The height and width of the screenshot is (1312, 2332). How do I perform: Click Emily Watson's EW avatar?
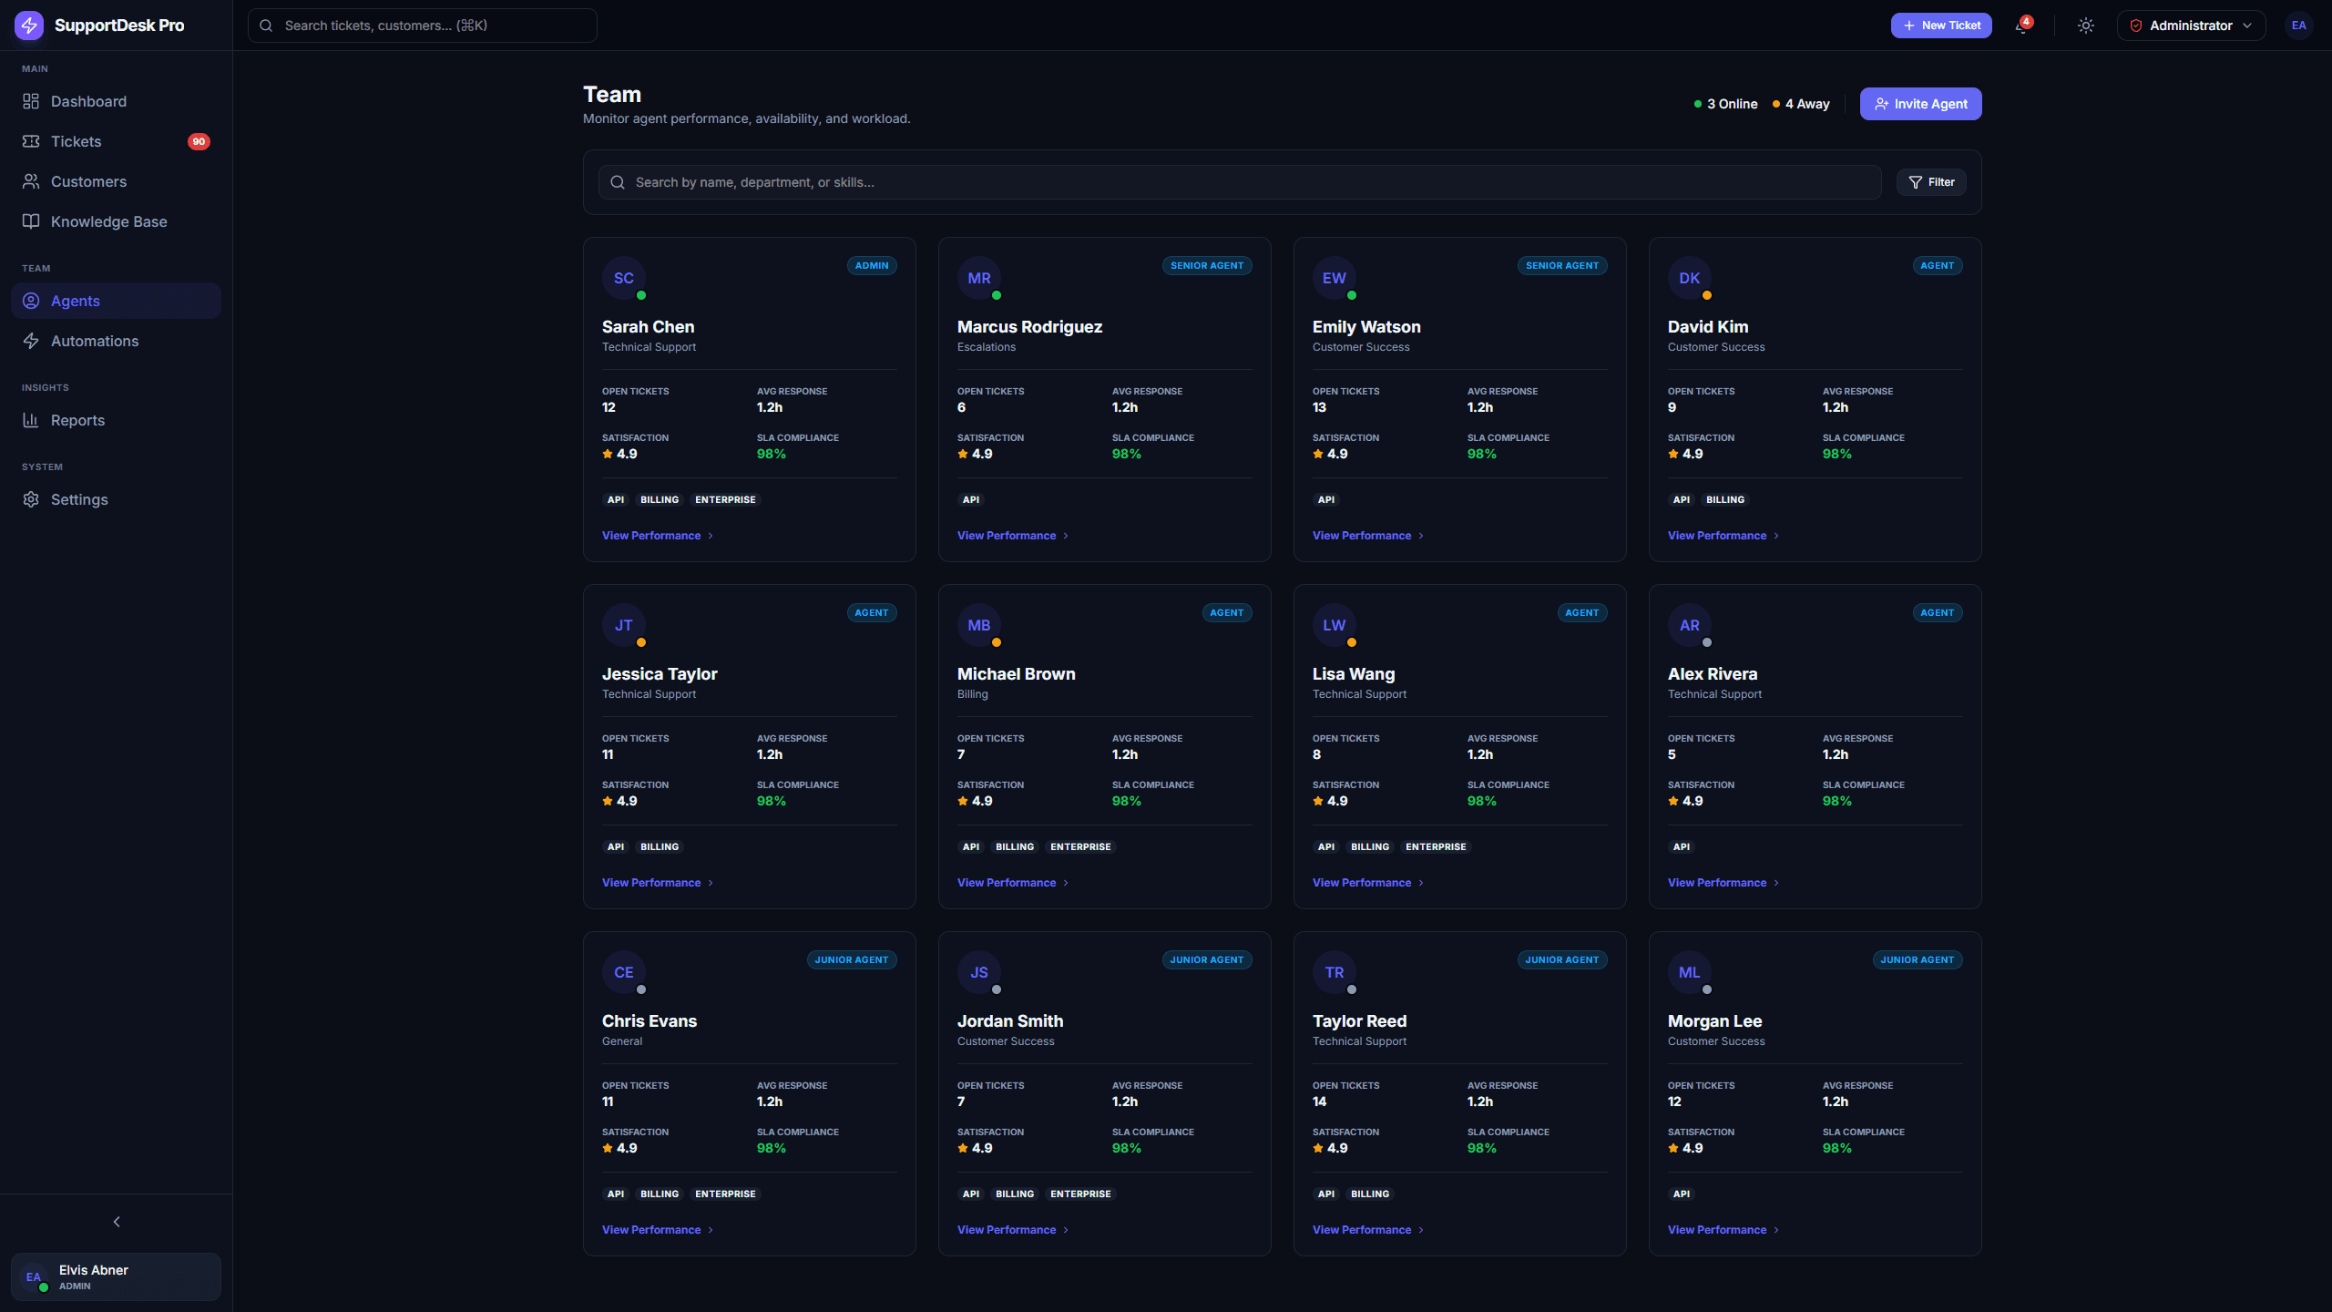pos(1335,278)
